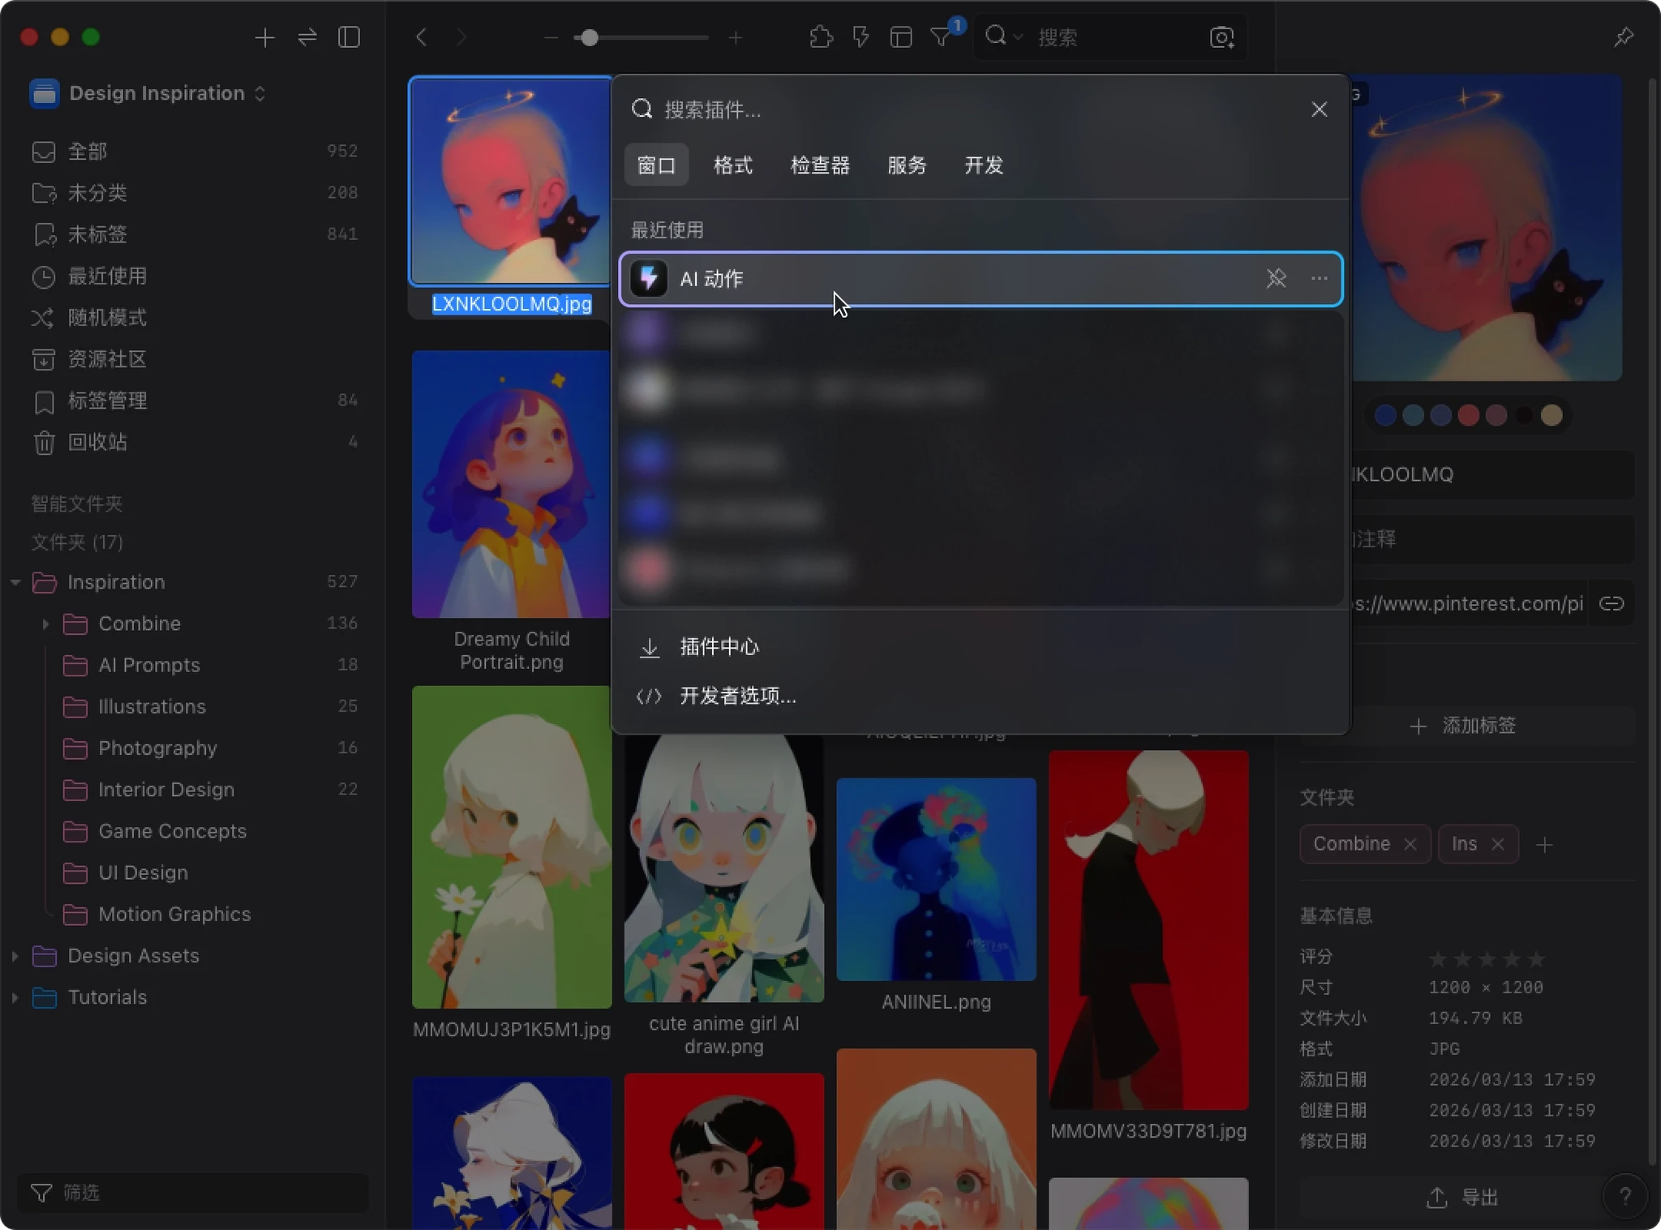Open the plugin extensions puzzle icon
1661x1230 pixels.
coord(821,37)
